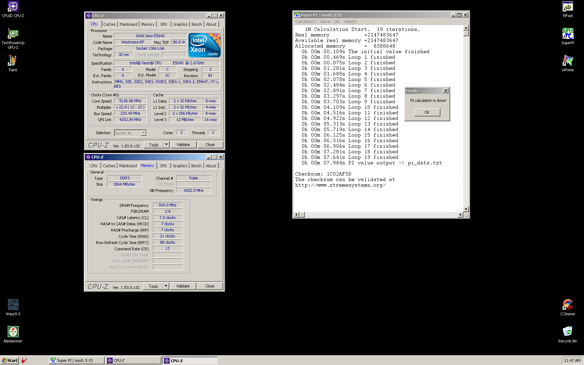Image resolution: width=584 pixels, height=365 pixels.
Task: Open the Paint desktop icon
Action: 13,63
